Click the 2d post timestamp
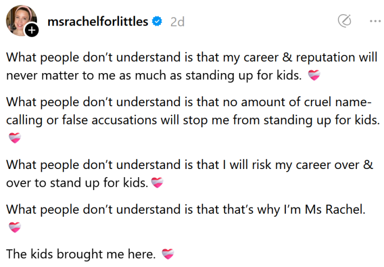The width and height of the screenshot is (384, 267). [x=177, y=22]
